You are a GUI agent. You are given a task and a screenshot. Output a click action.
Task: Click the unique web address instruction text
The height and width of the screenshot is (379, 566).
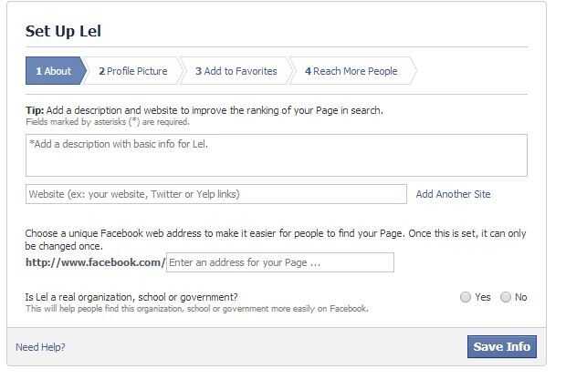click(276, 233)
